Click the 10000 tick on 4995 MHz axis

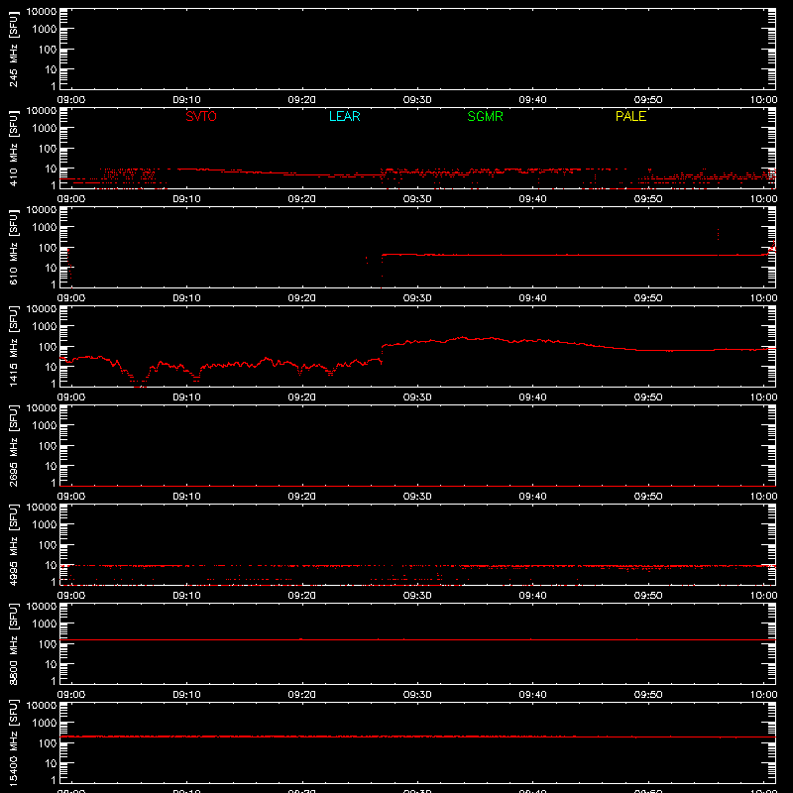[x=42, y=508]
